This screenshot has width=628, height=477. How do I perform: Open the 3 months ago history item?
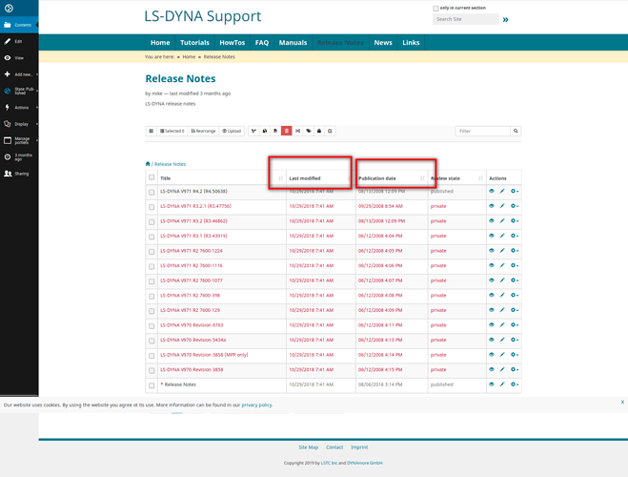click(19, 157)
